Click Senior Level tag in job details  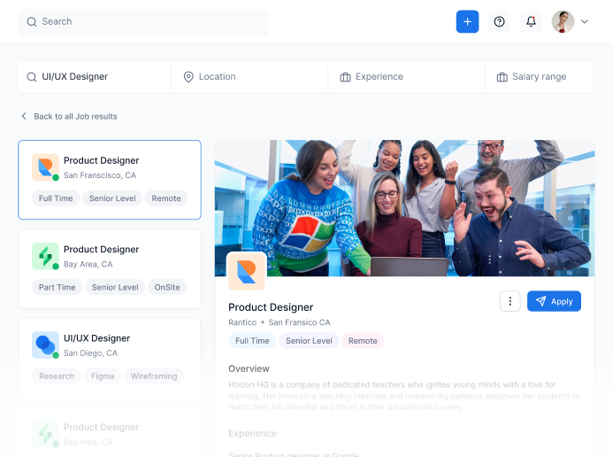pos(309,341)
